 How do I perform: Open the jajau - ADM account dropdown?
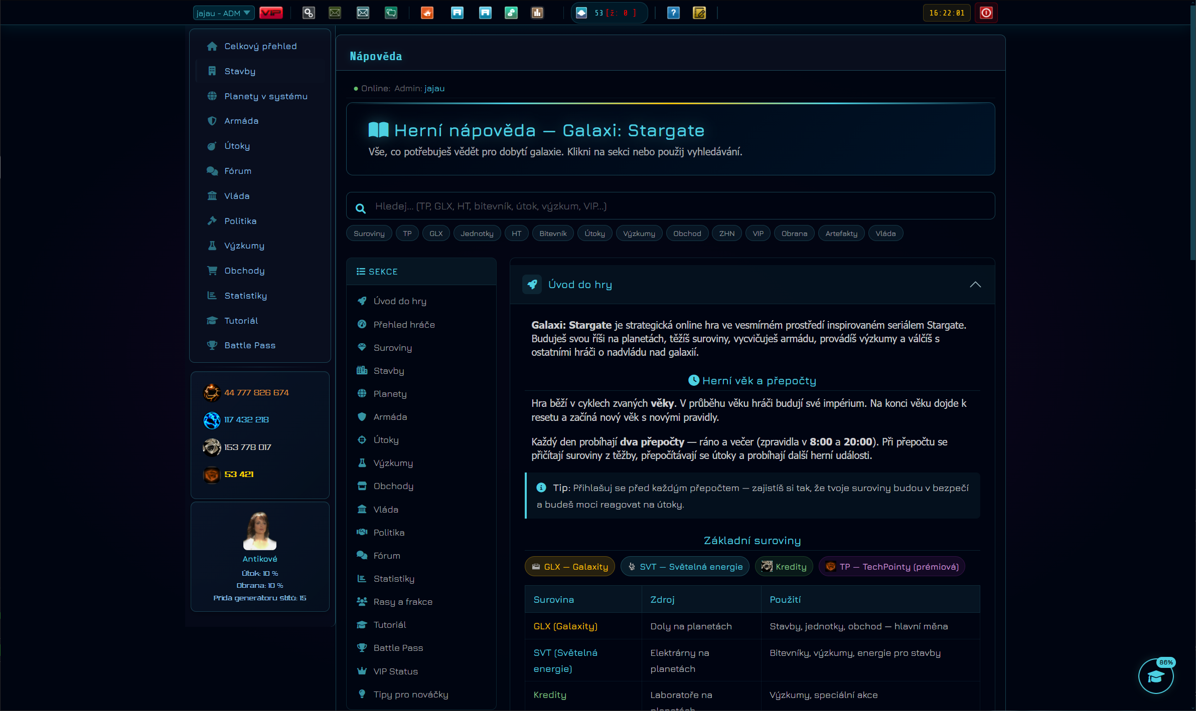pyautogui.click(x=224, y=13)
